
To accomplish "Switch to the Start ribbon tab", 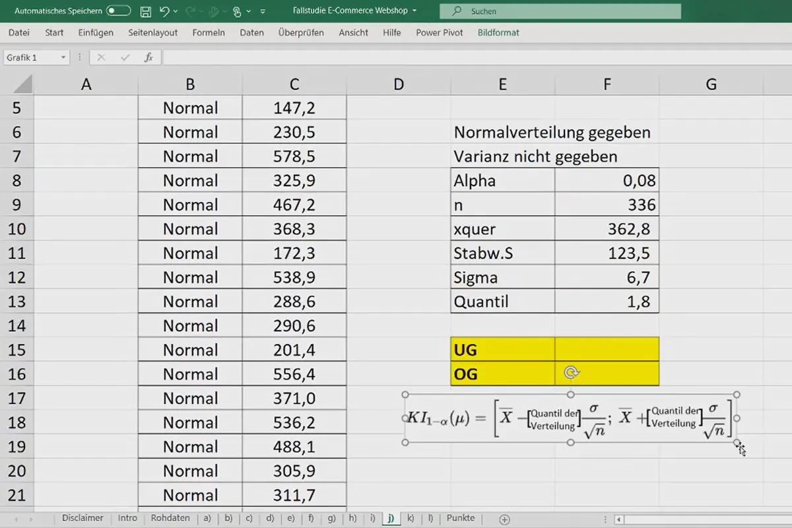I will tap(54, 32).
